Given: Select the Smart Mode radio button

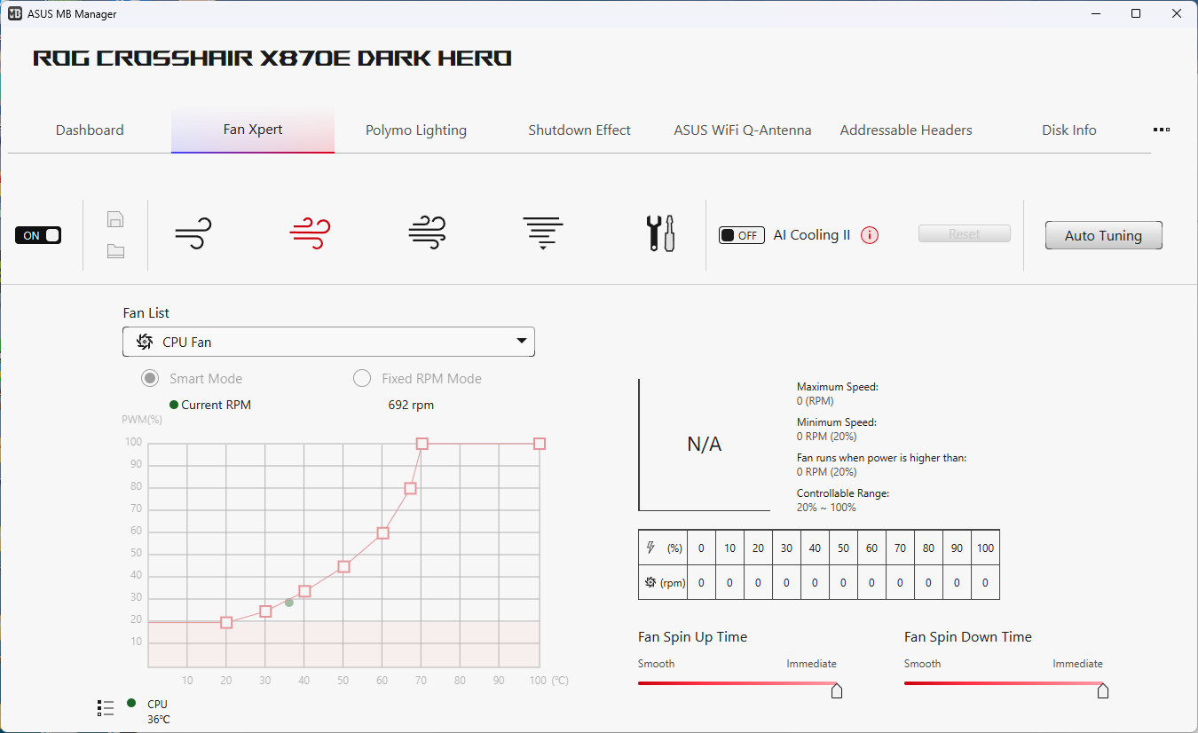Looking at the screenshot, I should click(x=151, y=379).
